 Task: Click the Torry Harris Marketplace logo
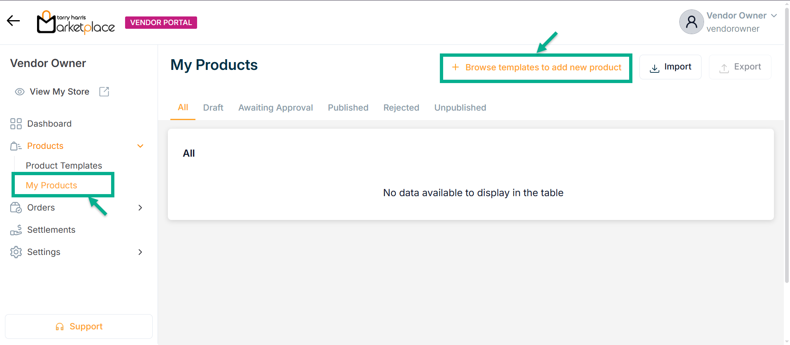76,23
